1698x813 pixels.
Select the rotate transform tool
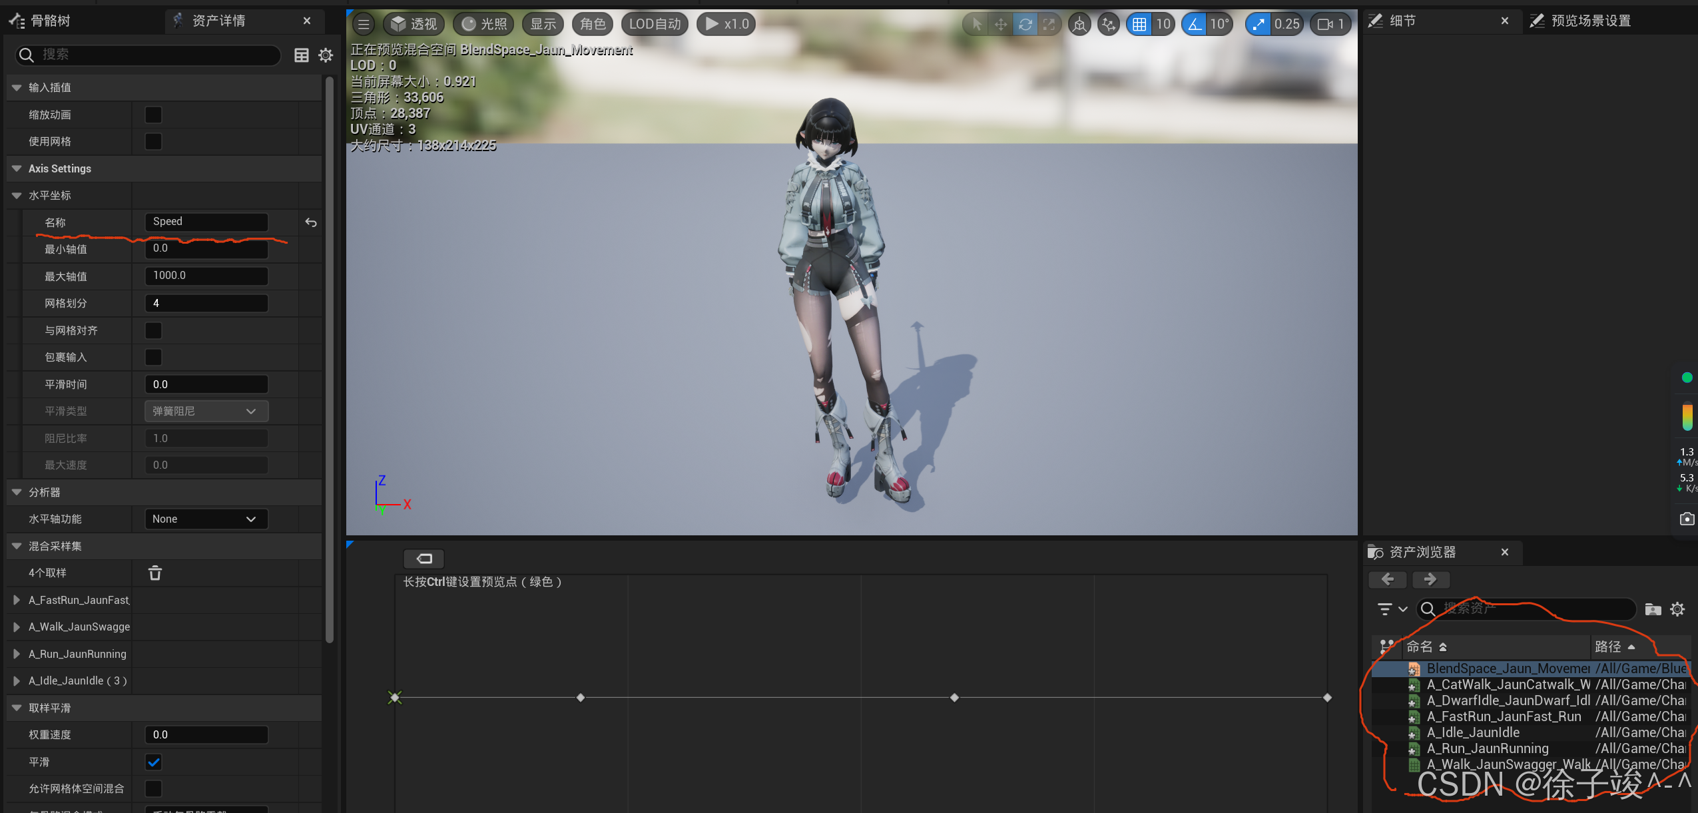1025,25
